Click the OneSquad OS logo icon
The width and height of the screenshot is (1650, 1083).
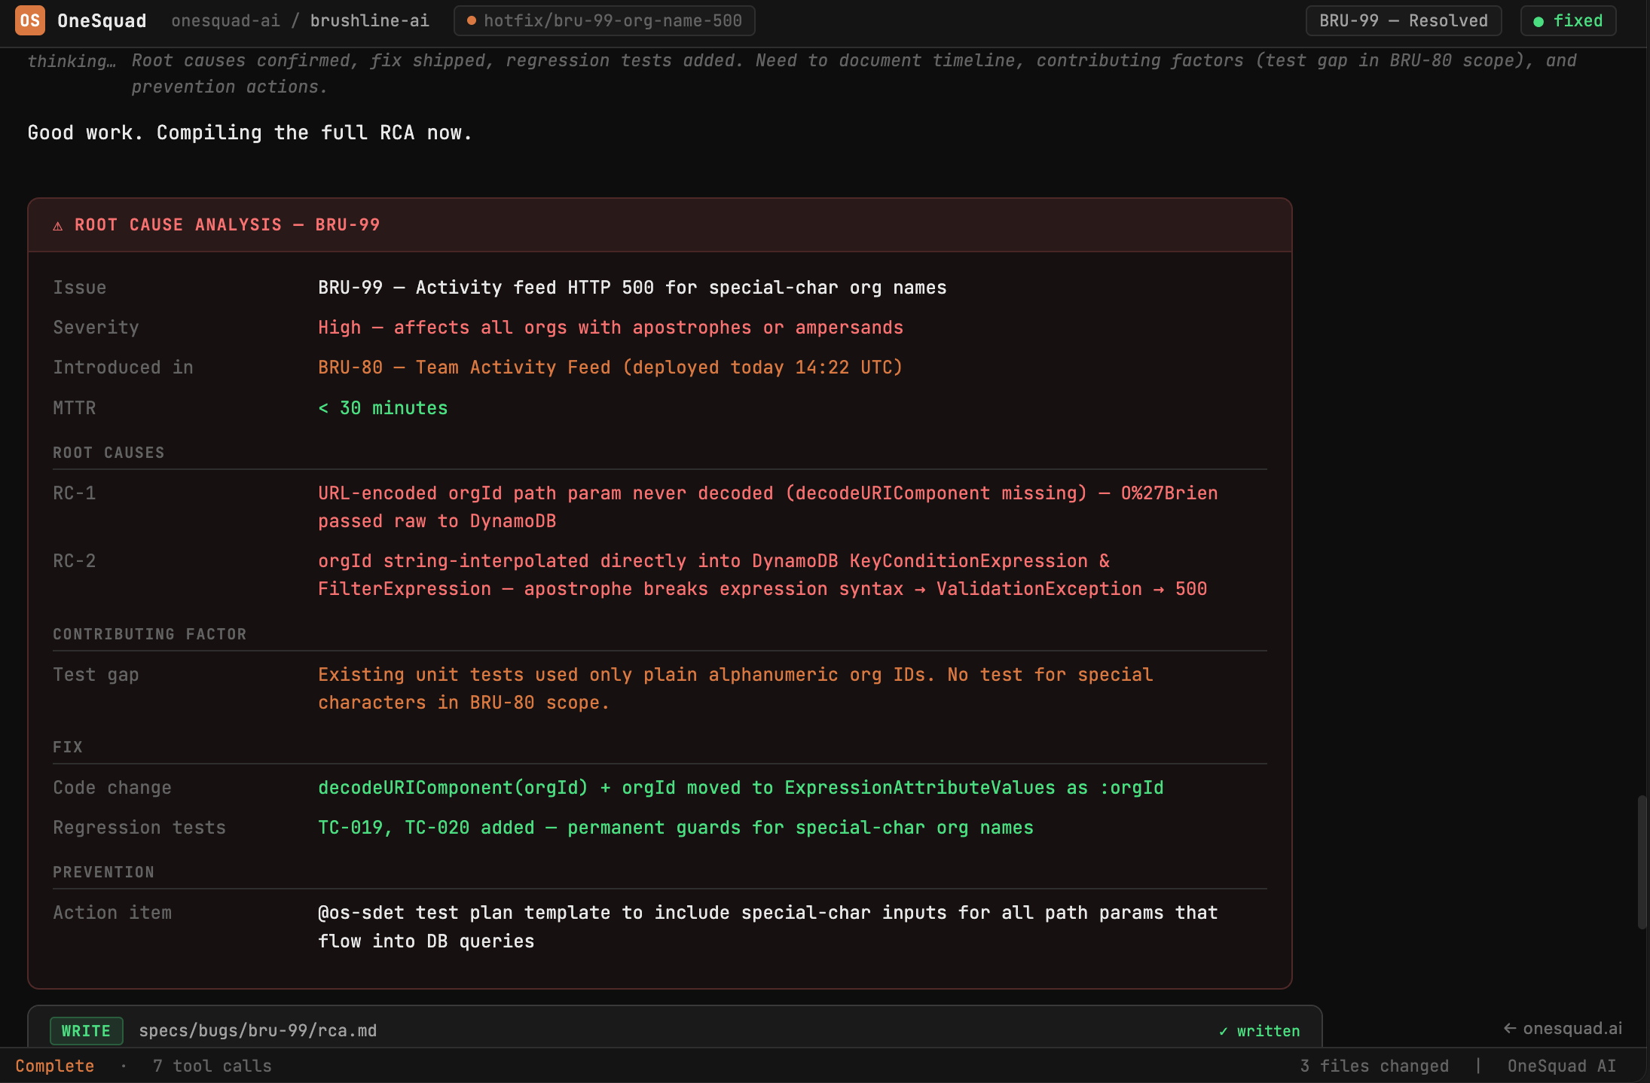(31, 20)
